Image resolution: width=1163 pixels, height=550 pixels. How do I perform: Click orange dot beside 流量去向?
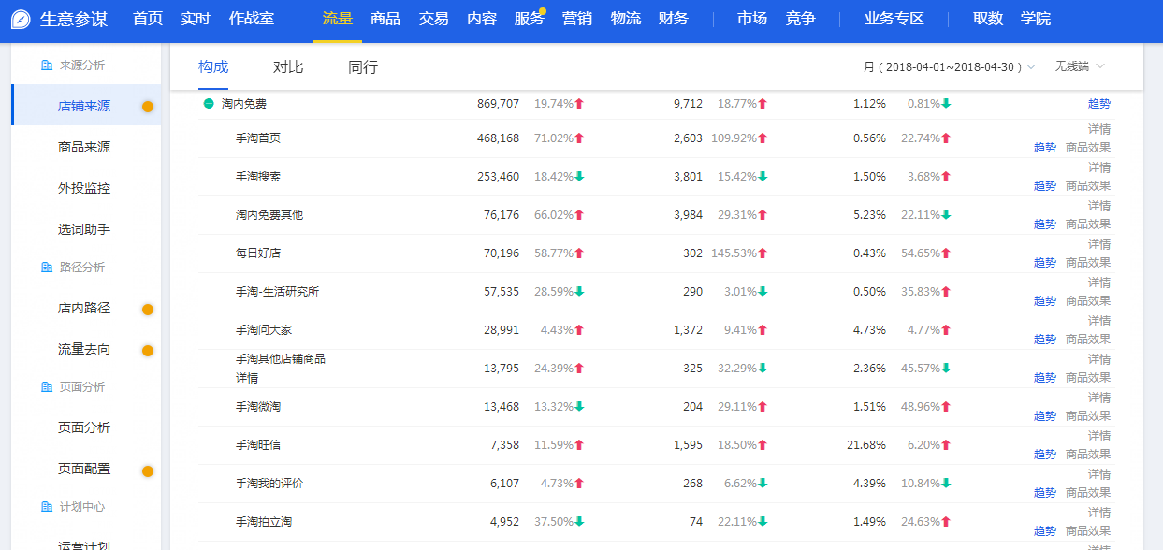148,351
